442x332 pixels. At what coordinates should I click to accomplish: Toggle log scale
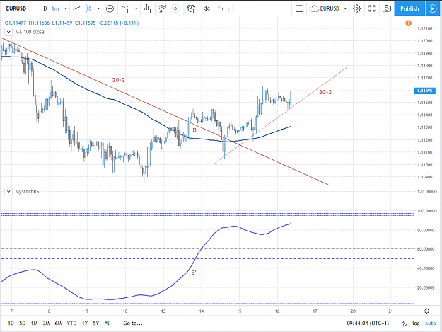(416, 324)
